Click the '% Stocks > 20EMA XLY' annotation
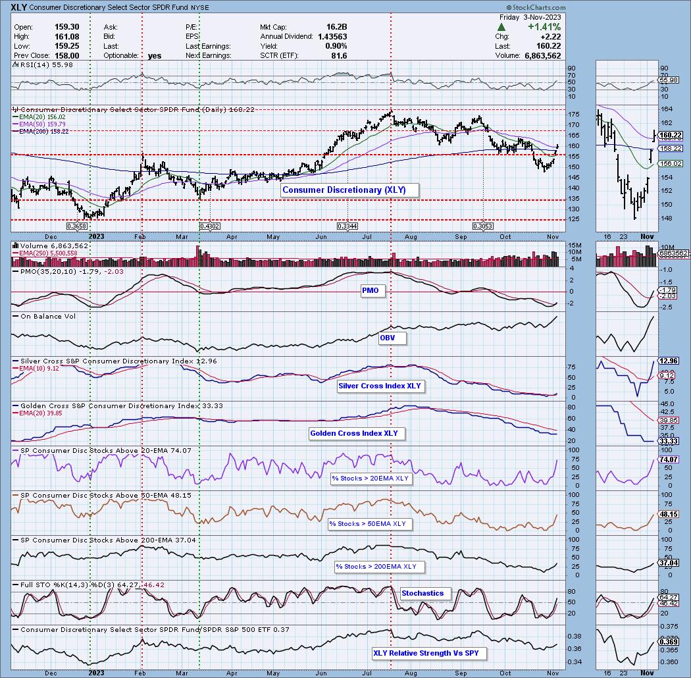 tap(370, 479)
